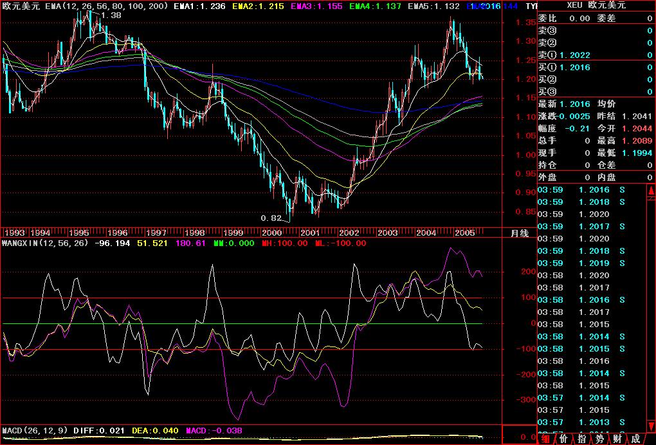Select the MACD:-0.038 value
Screen dimensions: 656x445
214,430
